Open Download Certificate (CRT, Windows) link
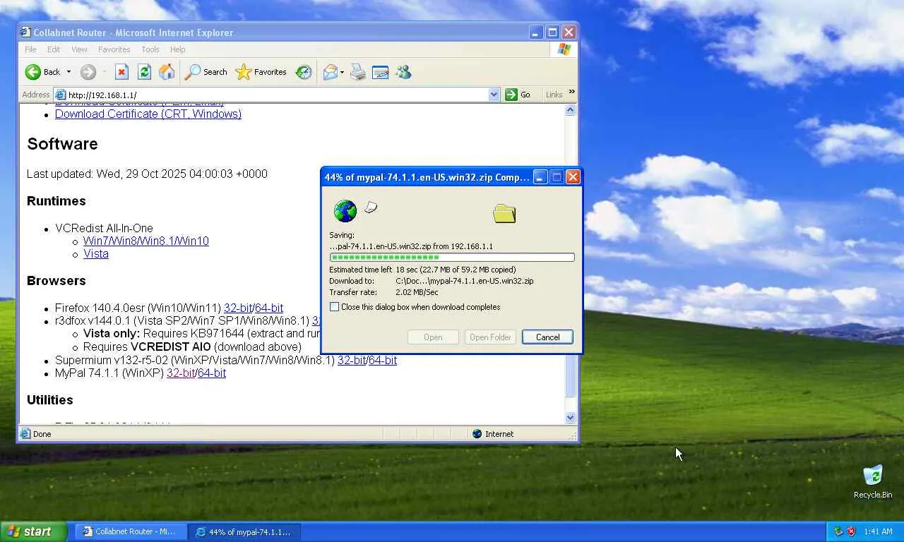The image size is (904, 542). (148, 114)
